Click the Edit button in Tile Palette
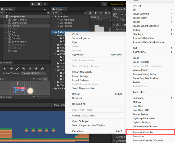The width and height of the screenshot is (179, 145). click(38, 79)
